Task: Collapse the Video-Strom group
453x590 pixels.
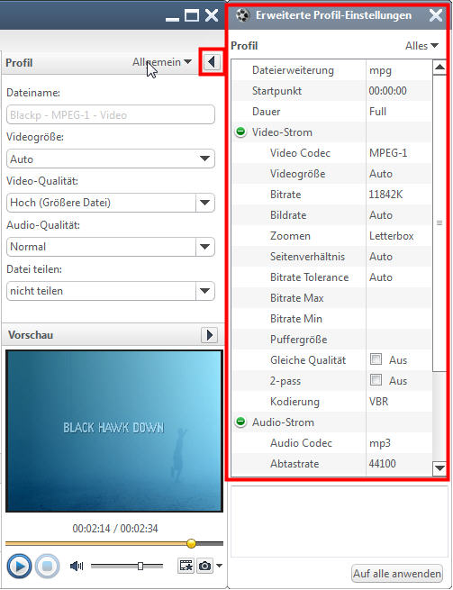Action: (240, 132)
